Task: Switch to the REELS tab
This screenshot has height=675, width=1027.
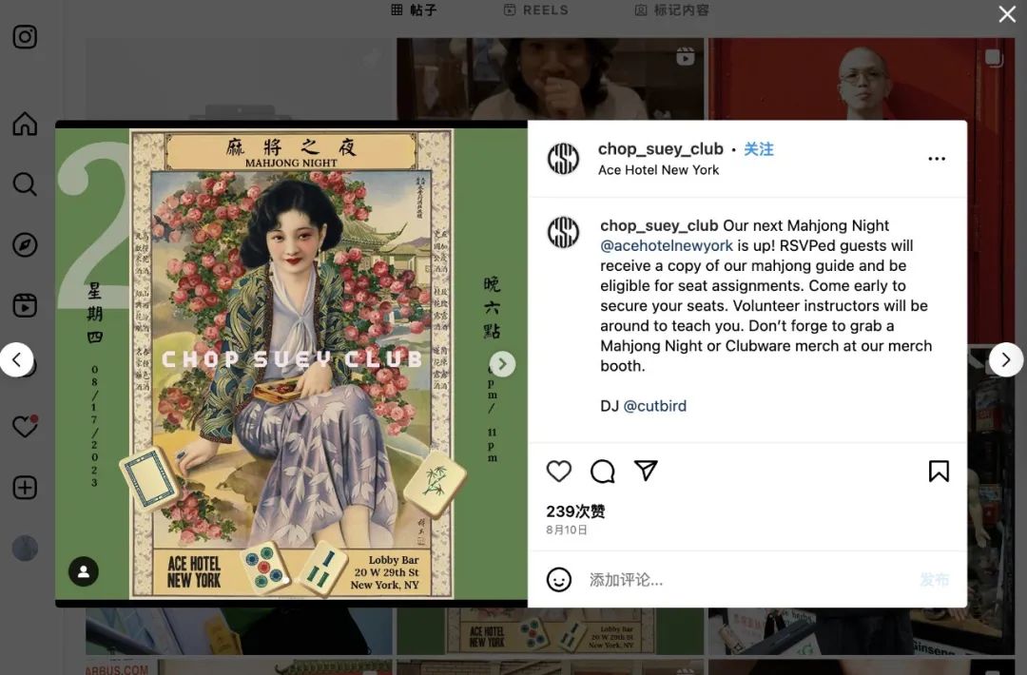Action: click(535, 10)
